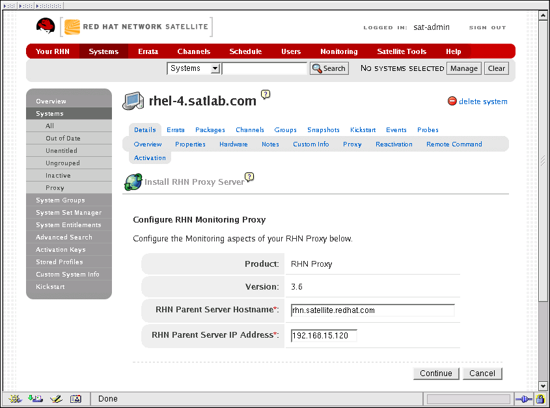Open the Monitoring main navigation item

(339, 51)
